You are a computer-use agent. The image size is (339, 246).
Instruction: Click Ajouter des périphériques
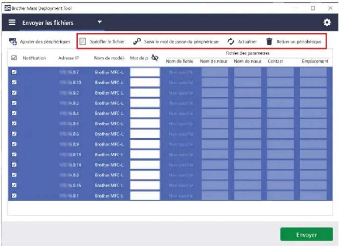45,41
